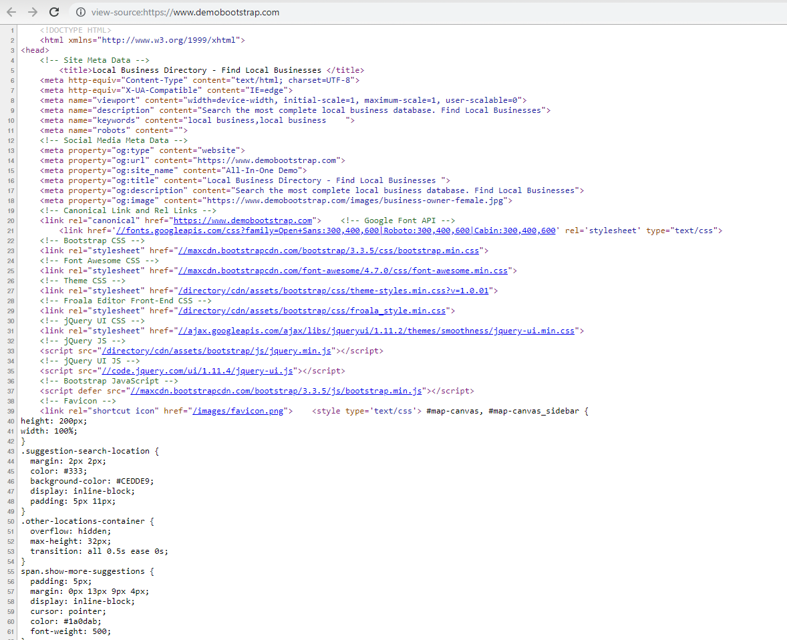Open the theme-styles.min.css?v=1.0.01 link

coord(334,291)
